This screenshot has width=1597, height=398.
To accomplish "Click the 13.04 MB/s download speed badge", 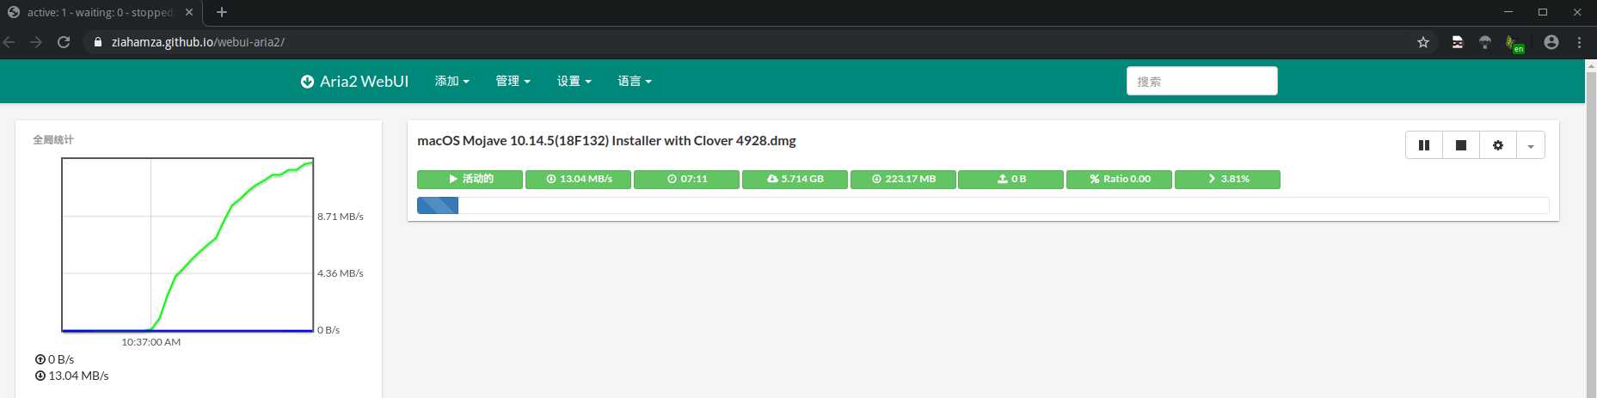I will coord(578,179).
